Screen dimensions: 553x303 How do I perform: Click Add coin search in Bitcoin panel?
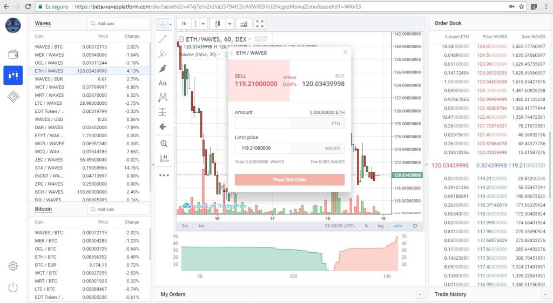click(119, 209)
